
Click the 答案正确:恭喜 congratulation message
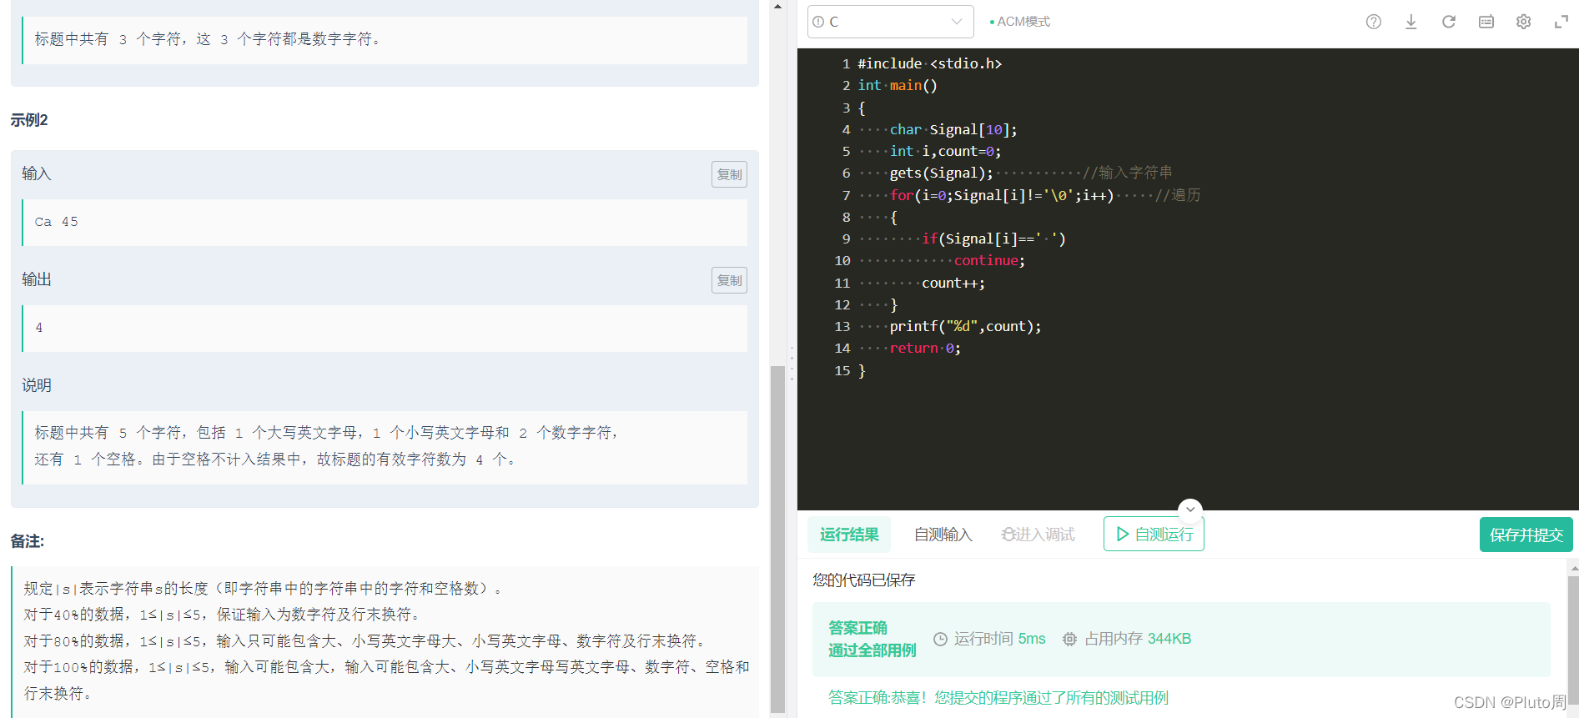[x=998, y=698]
